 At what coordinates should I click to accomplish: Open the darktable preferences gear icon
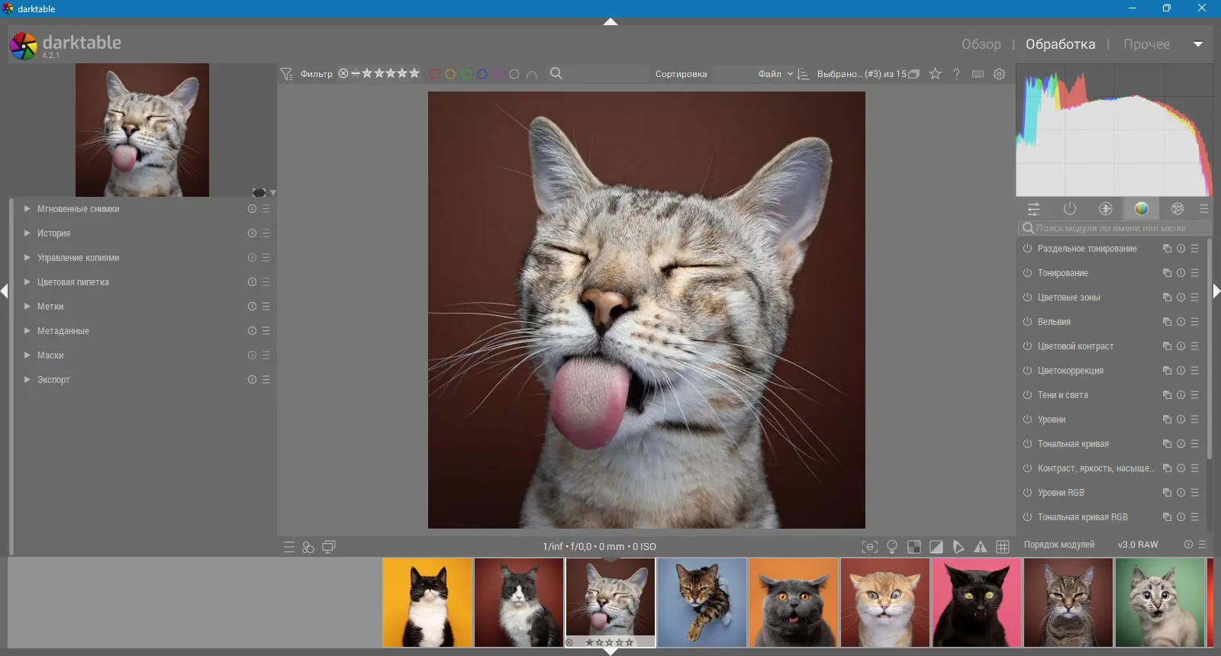coord(1000,74)
